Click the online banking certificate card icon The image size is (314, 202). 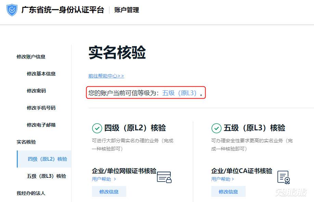pos(164,177)
